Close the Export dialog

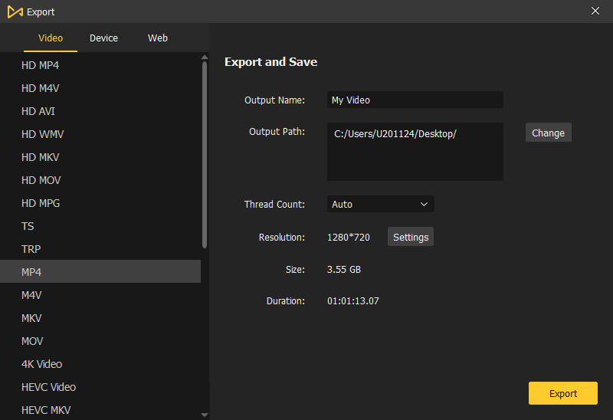tap(595, 11)
